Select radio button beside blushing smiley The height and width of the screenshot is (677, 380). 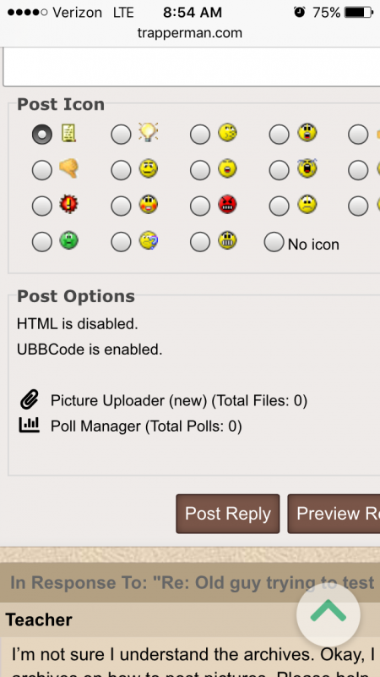tap(121, 206)
